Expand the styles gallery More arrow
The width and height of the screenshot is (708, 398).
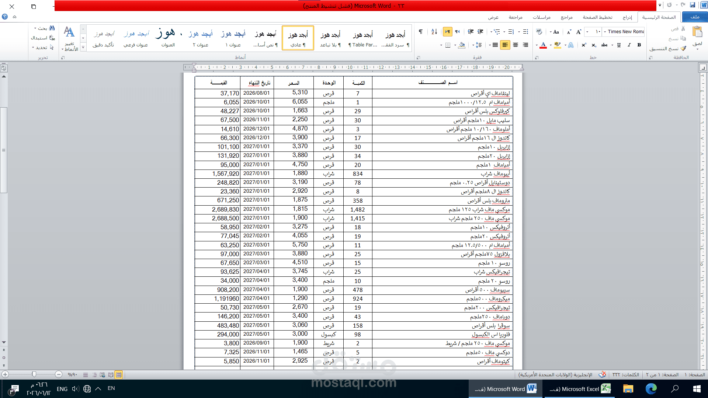(83, 47)
